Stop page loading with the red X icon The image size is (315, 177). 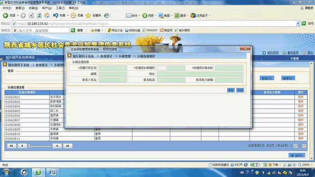[x=31, y=15]
